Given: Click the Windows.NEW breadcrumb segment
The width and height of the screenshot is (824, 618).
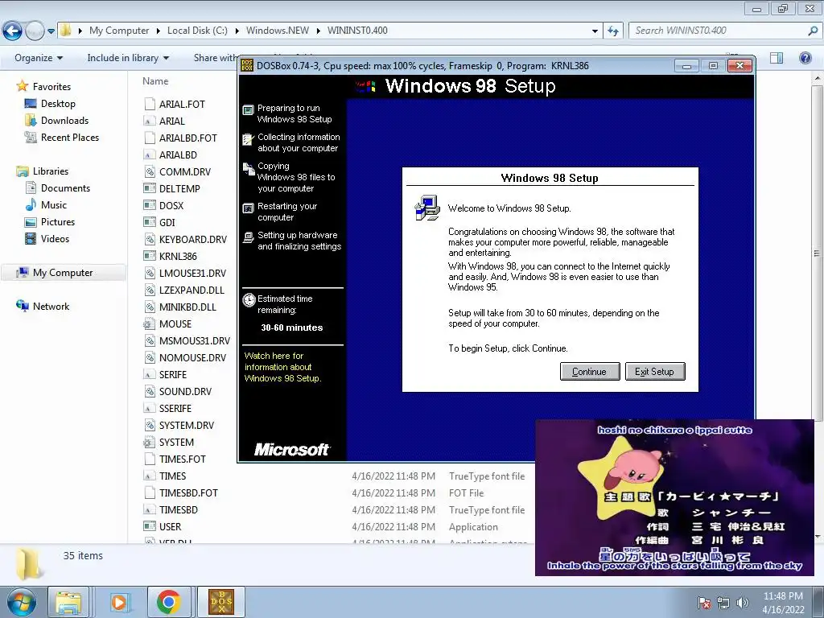Looking at the screenshot, I should pyautogui.click(x=278, y=31).
